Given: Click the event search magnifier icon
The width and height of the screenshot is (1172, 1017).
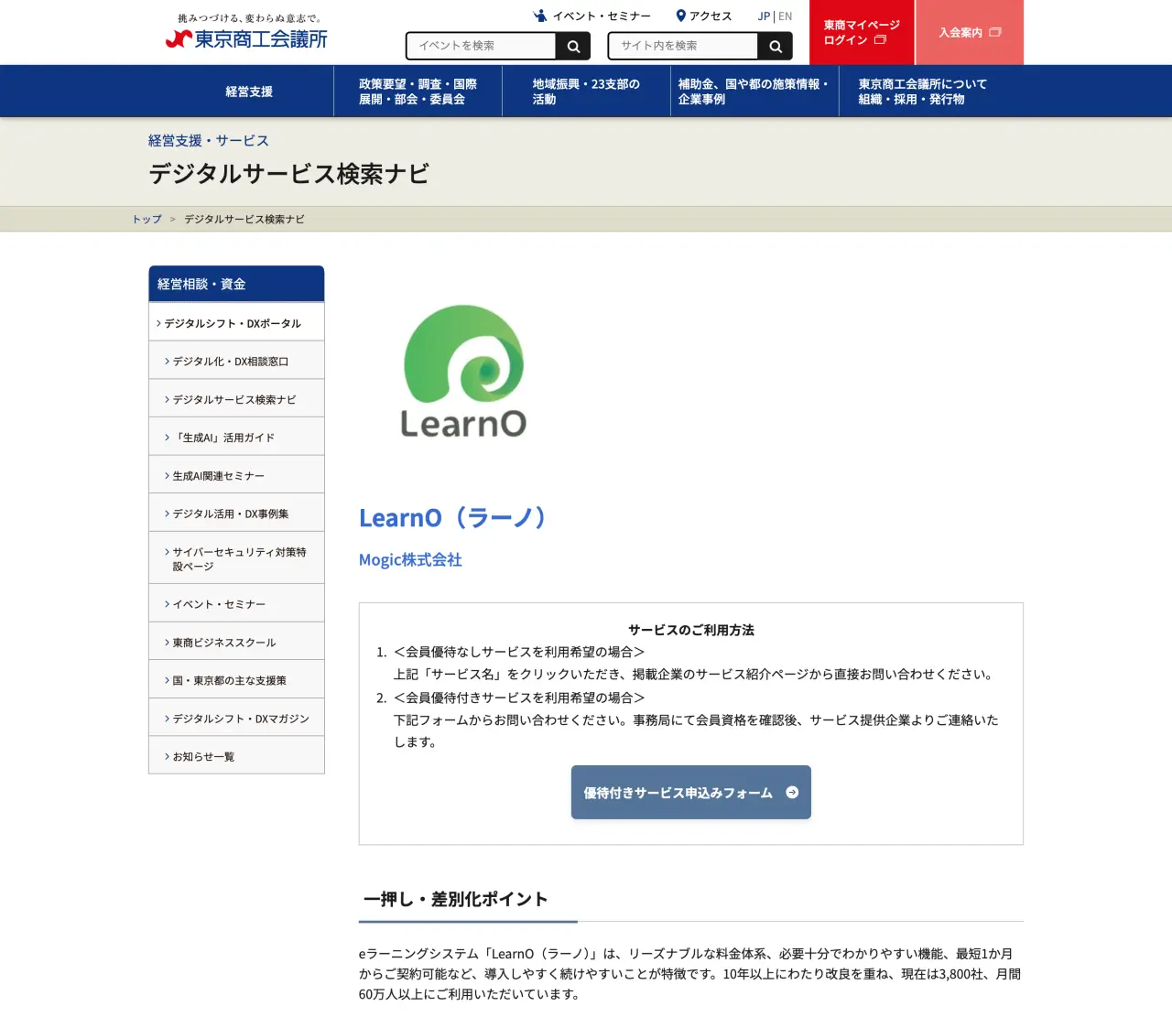Looking at the screenshot, I should point(573,47).
